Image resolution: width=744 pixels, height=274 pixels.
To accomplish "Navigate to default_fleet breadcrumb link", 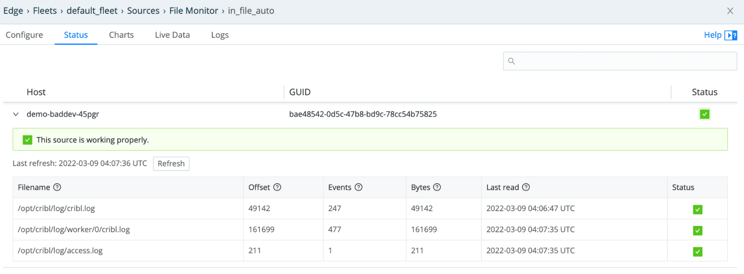I will pos(92,11).
